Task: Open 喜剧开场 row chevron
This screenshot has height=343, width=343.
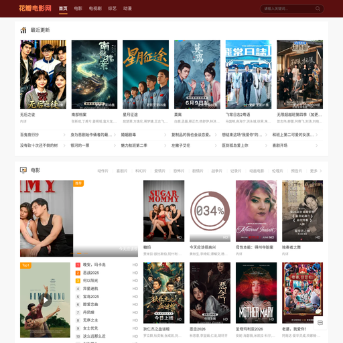Action: point(317,145)
